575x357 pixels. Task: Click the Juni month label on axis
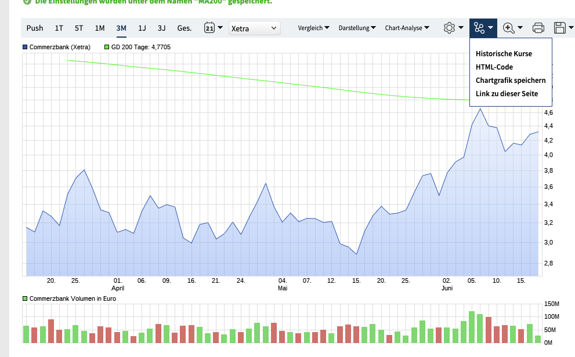(447, 288)
